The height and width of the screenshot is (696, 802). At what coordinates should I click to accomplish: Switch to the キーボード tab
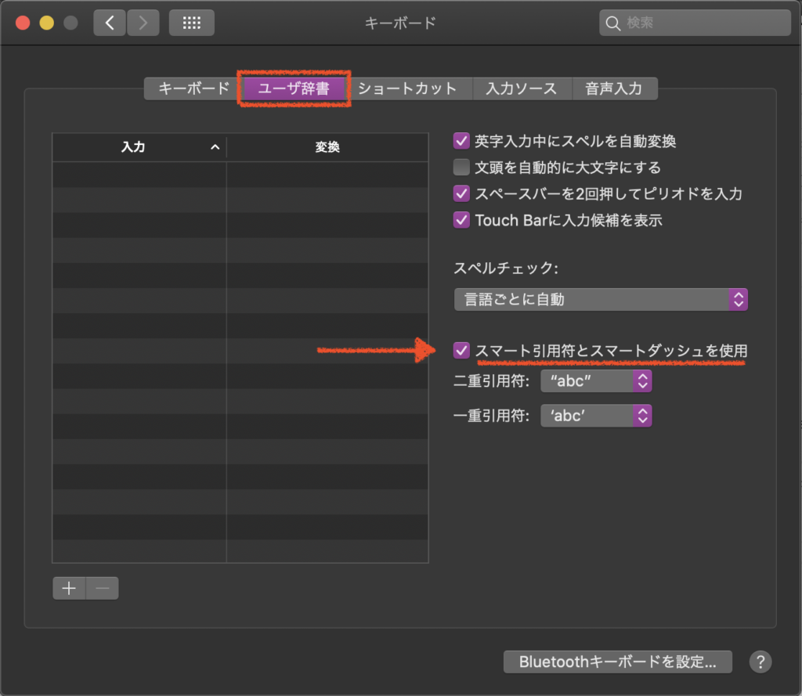(x=193, y=88)
